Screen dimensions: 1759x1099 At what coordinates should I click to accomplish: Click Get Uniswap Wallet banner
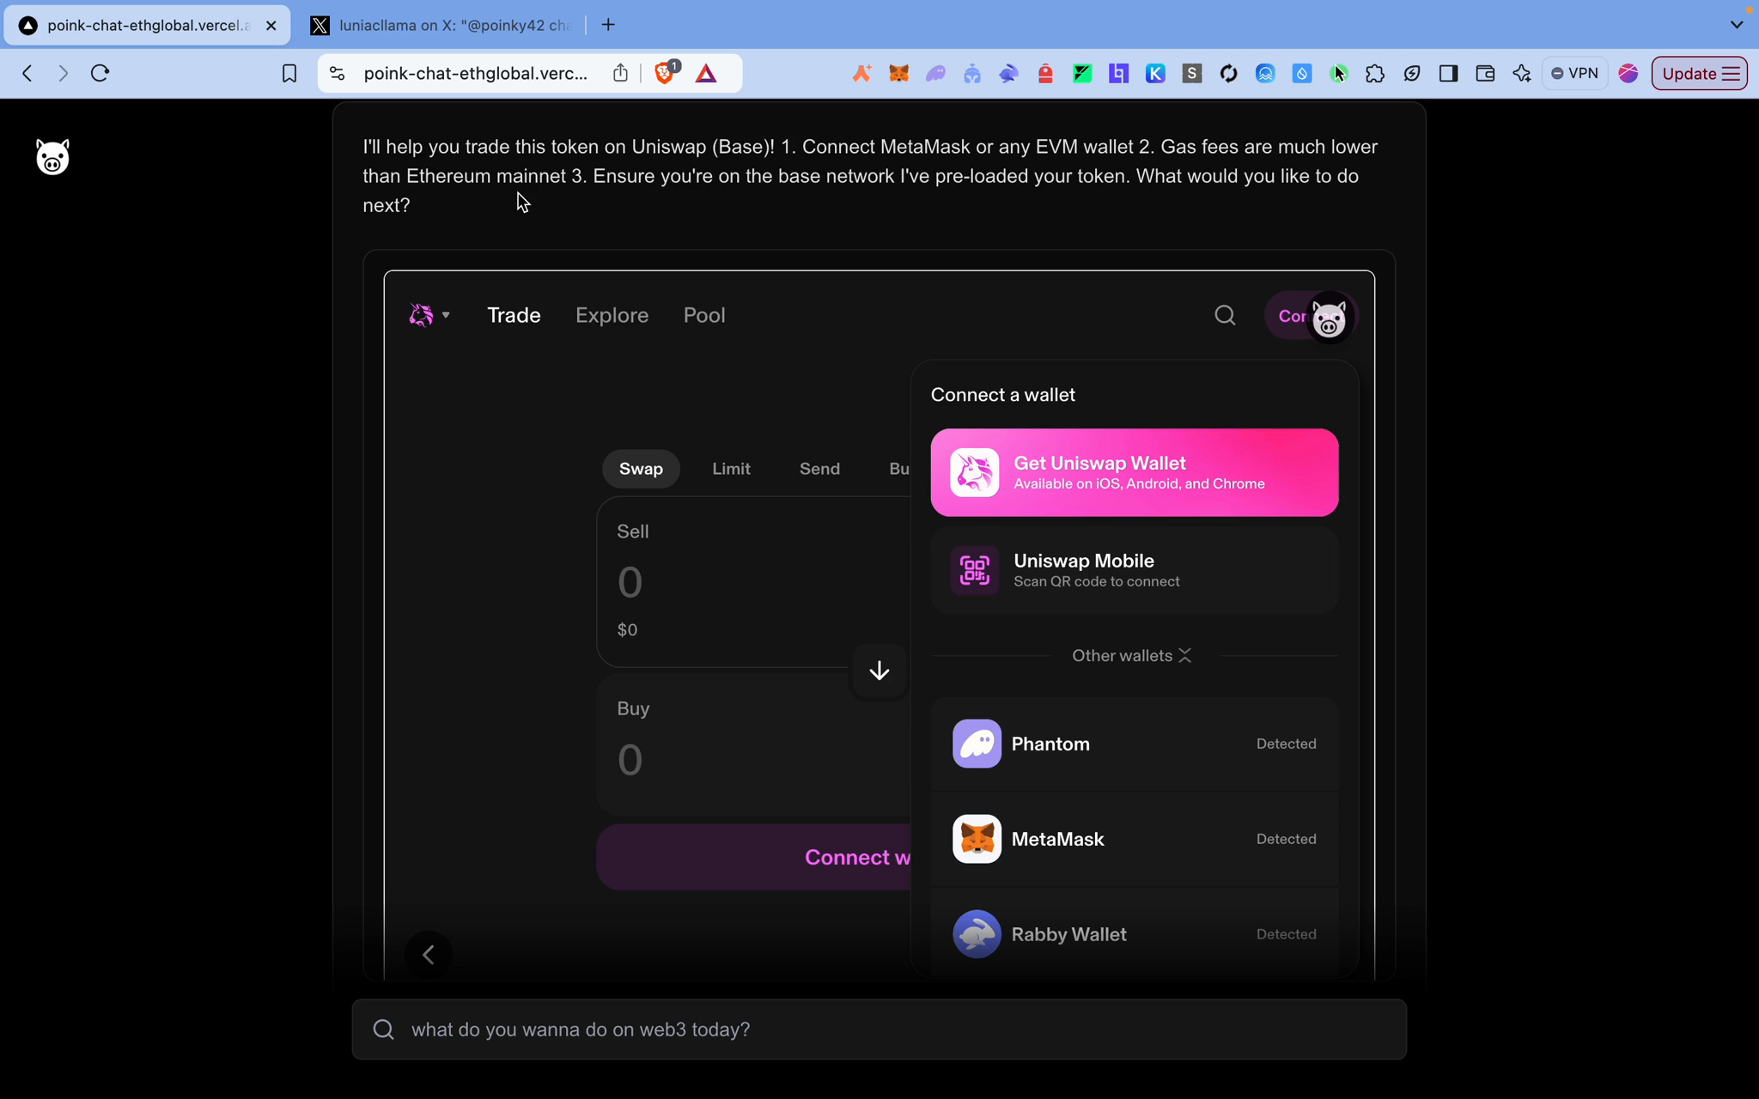[1134, 472]
